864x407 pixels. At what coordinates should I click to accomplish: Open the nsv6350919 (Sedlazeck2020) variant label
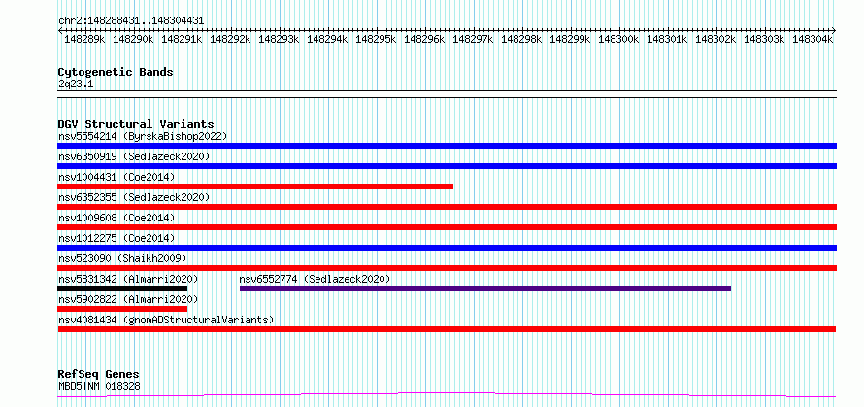tap(134, 156)
